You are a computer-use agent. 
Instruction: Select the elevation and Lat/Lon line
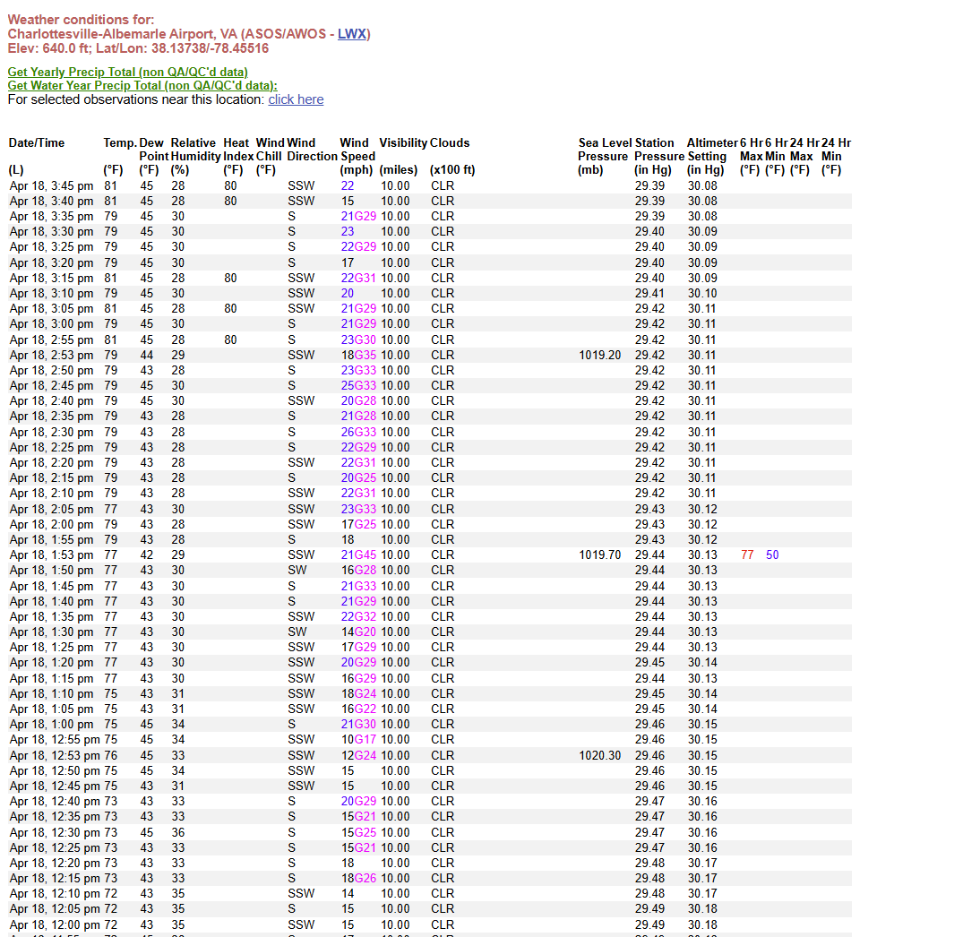[x=138, y=48]
